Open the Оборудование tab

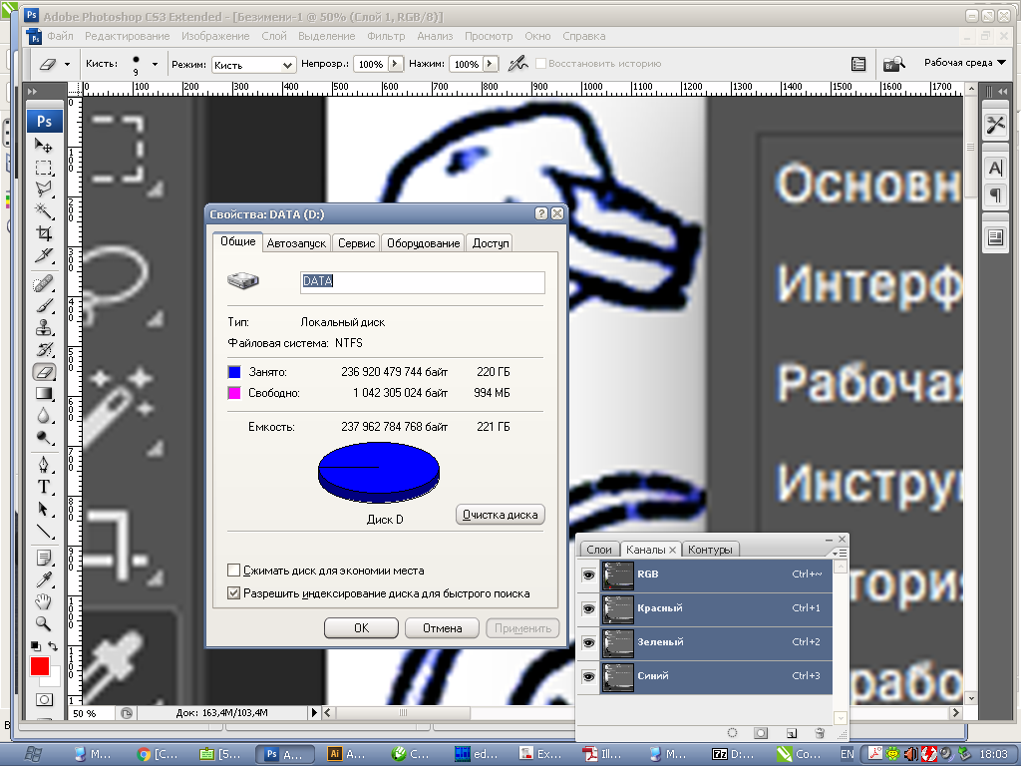tap(423, 243)
